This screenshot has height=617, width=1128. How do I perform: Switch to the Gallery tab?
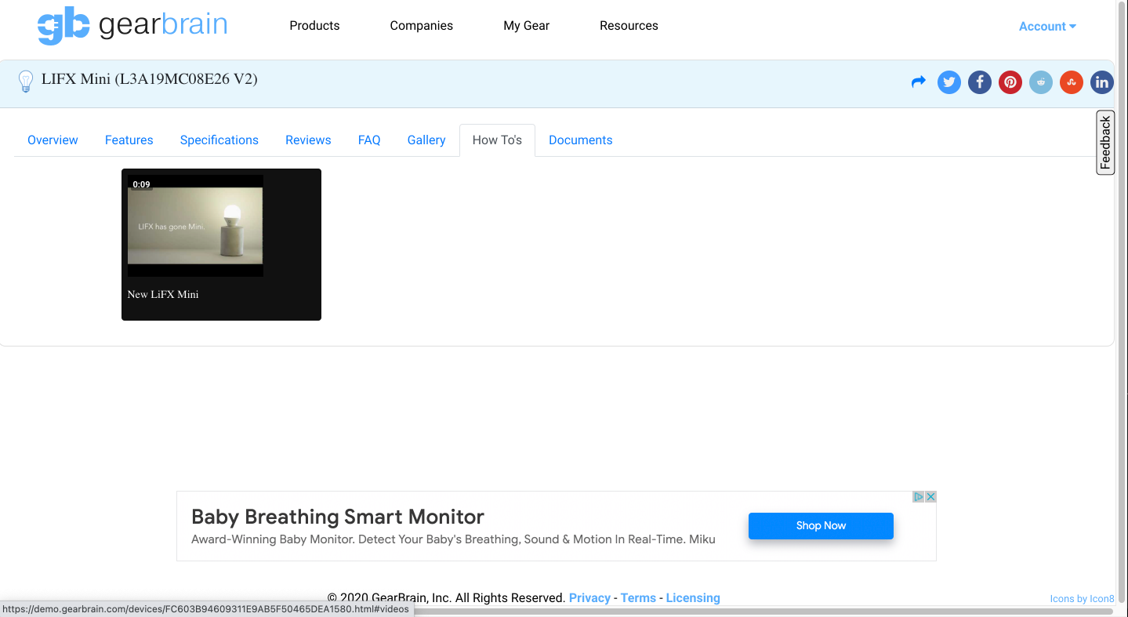click(426, 140)
